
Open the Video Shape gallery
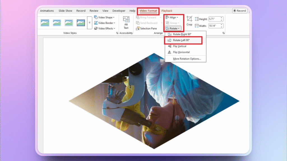[x=105, y=17]
